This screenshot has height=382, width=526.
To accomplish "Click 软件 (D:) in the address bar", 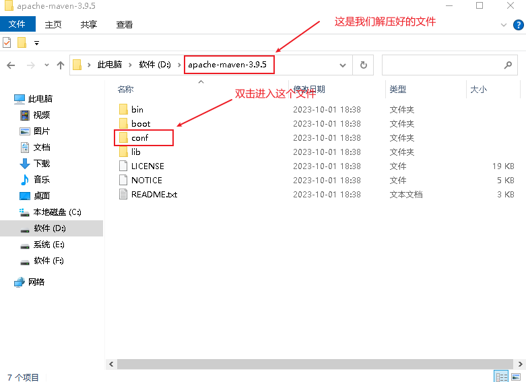I will coord(155,65).
